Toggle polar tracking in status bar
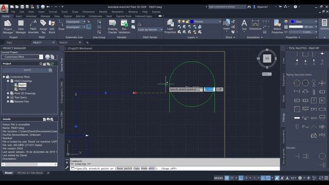The height and width of the screenshot is (185, 329). (246, 178)
